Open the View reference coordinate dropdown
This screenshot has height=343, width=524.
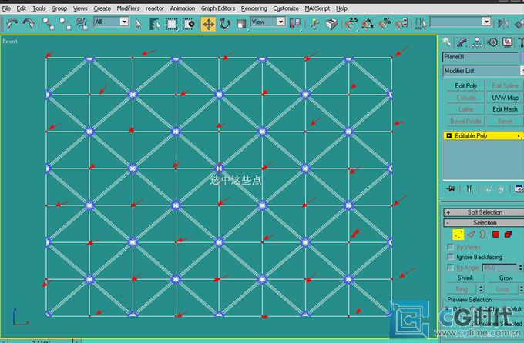coord(280,22)
